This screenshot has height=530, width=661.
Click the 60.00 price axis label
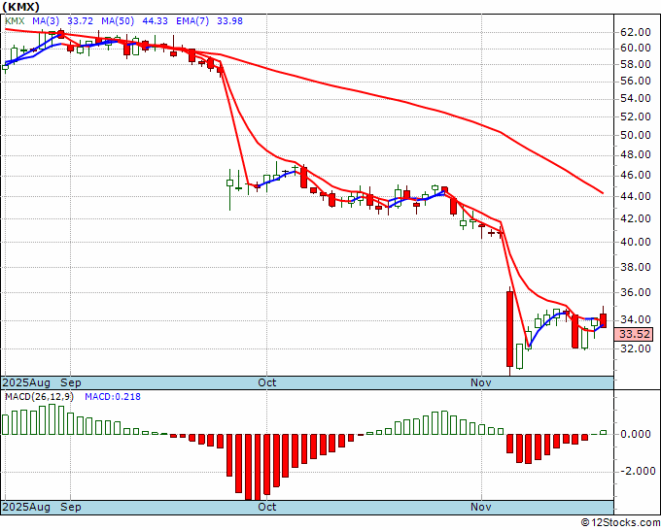[636, 48]
